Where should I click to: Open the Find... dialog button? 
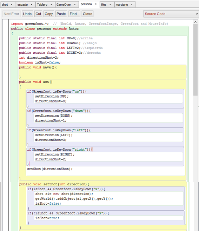point(74,14)
